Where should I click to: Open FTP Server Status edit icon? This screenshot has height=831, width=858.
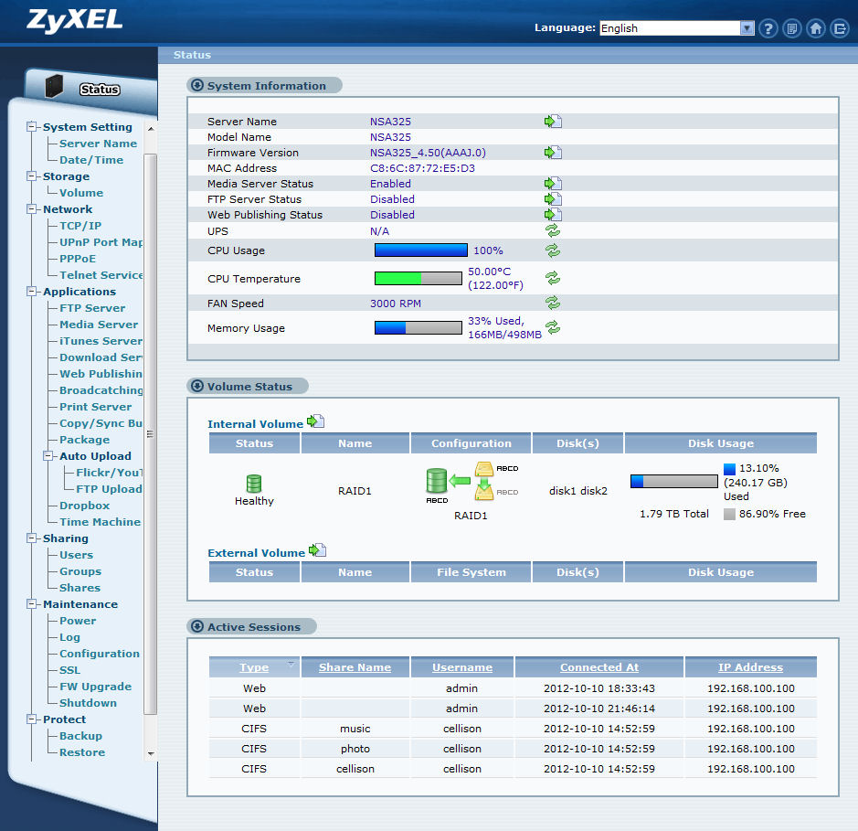tap(553, 198)
